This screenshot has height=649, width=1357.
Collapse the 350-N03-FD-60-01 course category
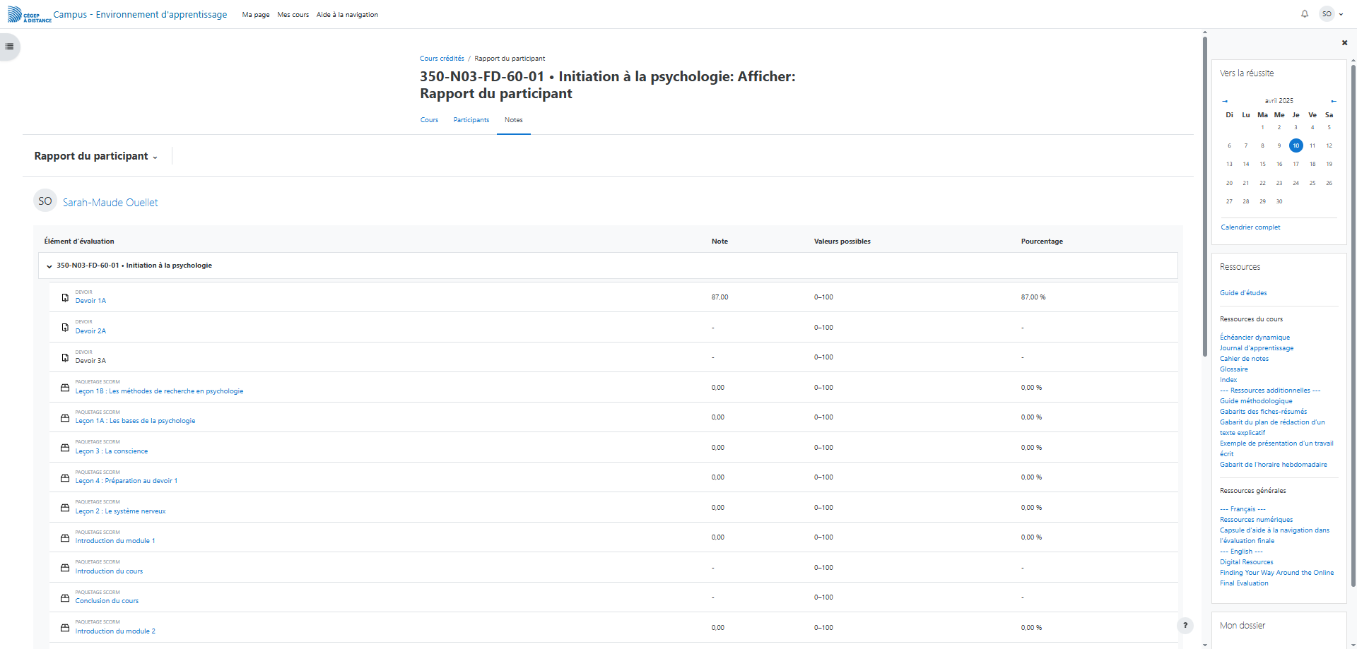[x=49, y=266]
